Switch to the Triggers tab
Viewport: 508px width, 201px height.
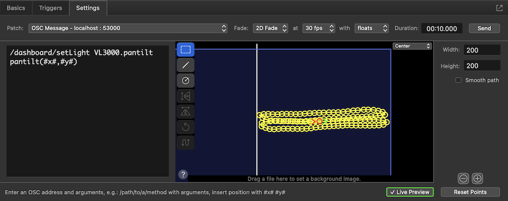pyautogui.click(x=51, y=8)
